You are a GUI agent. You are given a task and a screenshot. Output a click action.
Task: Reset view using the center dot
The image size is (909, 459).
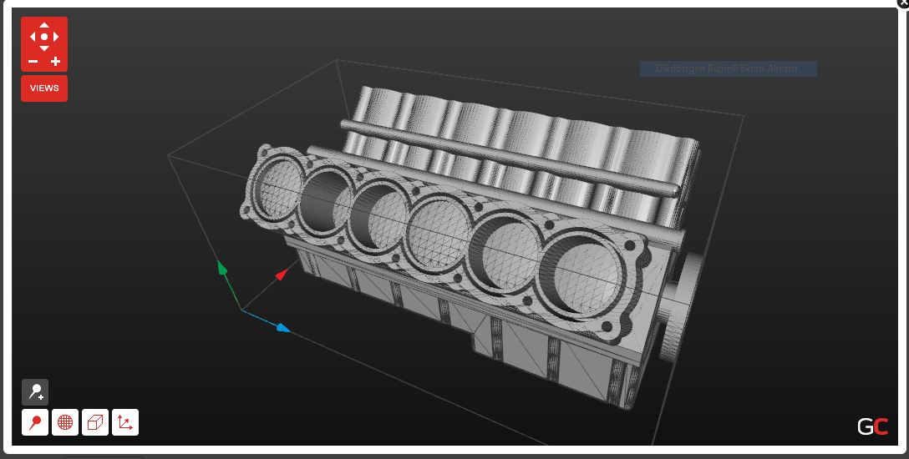click(44, 37)
